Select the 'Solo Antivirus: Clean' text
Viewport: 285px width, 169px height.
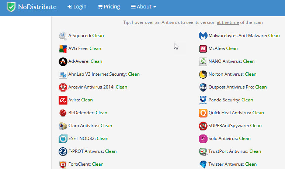[x=230, y=139]
